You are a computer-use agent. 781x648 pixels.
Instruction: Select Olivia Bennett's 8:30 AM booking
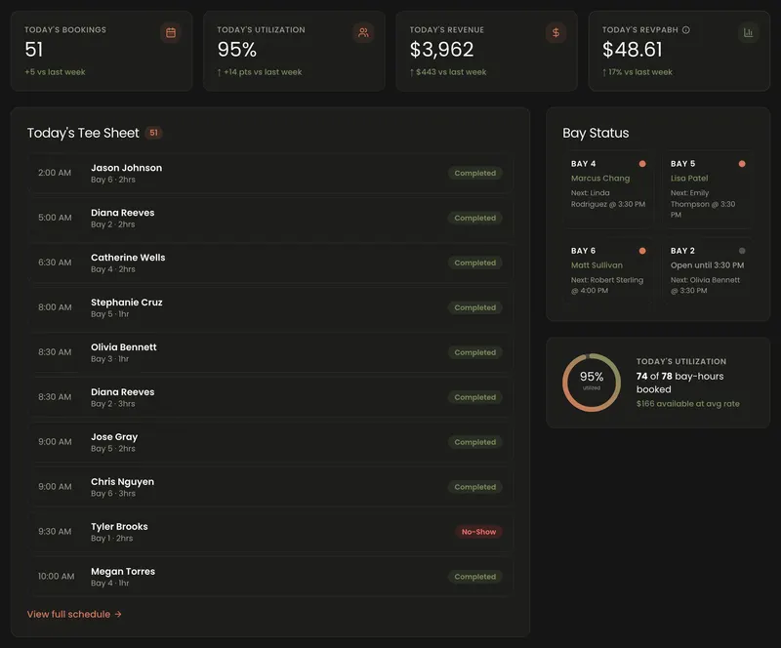(x=271, y=352)
